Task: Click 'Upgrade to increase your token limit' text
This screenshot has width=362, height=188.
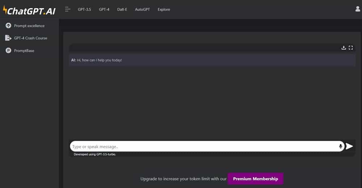Action: pyautogui.click(x=184, y=179)
